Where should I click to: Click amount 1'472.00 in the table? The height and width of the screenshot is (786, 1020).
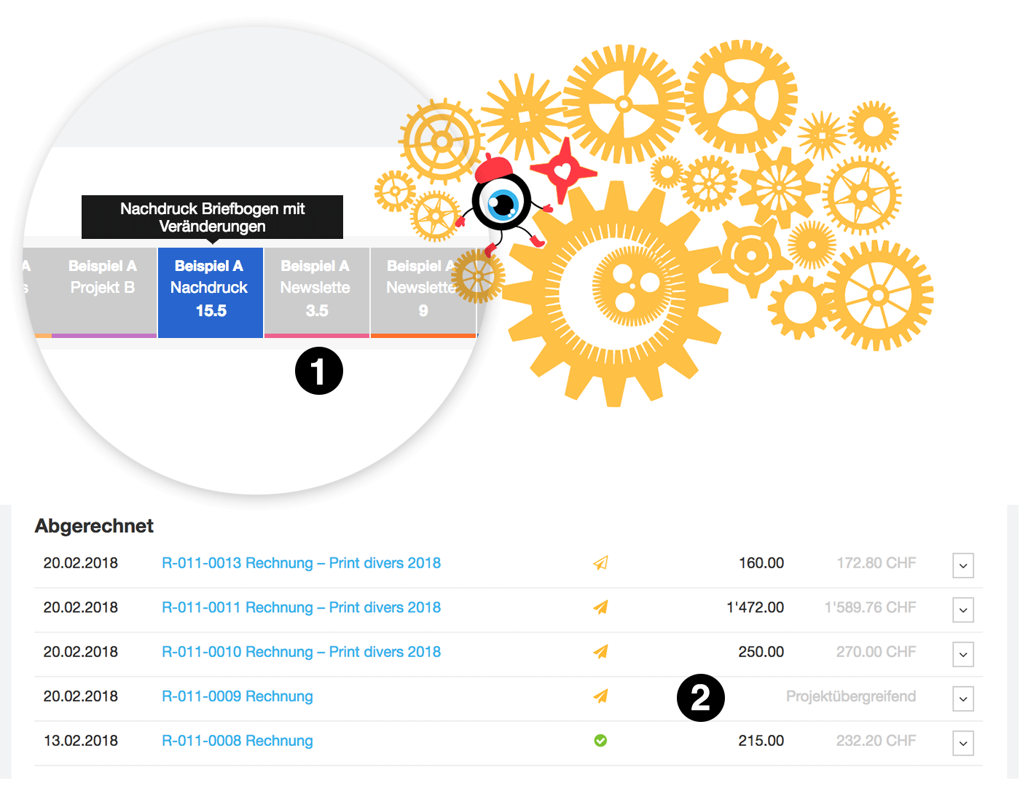point(756,608)
